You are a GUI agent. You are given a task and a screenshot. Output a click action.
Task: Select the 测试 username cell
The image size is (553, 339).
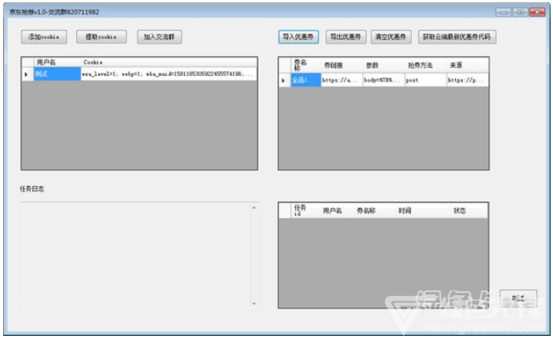click(57, 74)
